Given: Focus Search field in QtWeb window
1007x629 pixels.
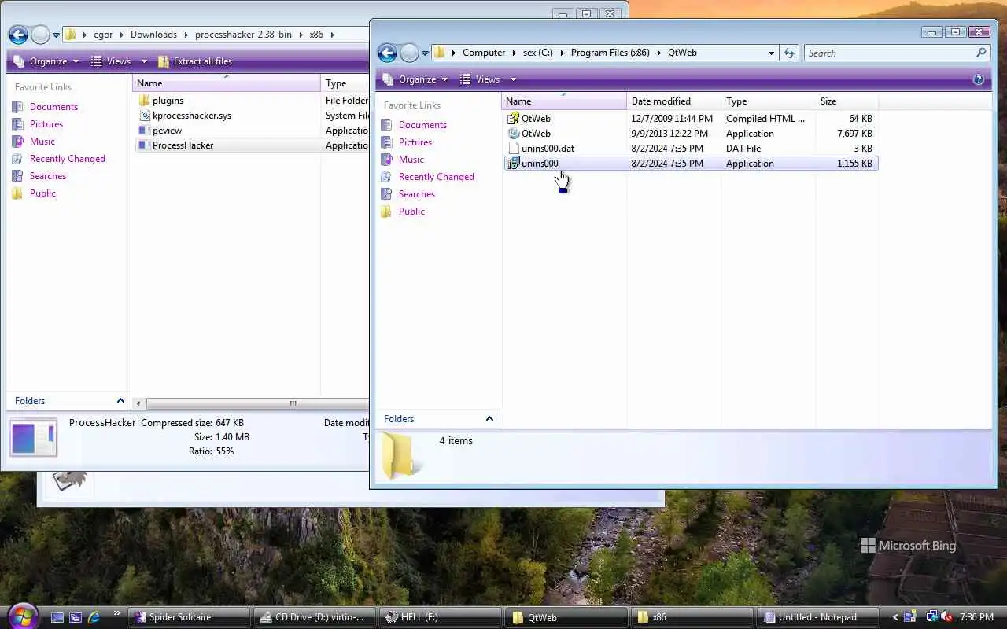Looking at the screenshot, I should [889, 53].
